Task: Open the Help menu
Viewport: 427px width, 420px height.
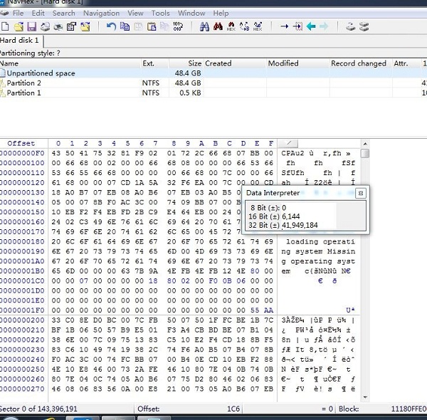Action: tap(221, 13)
